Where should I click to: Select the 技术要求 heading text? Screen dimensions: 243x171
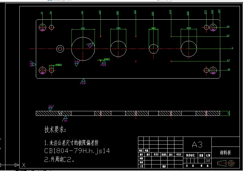[55, 129]
